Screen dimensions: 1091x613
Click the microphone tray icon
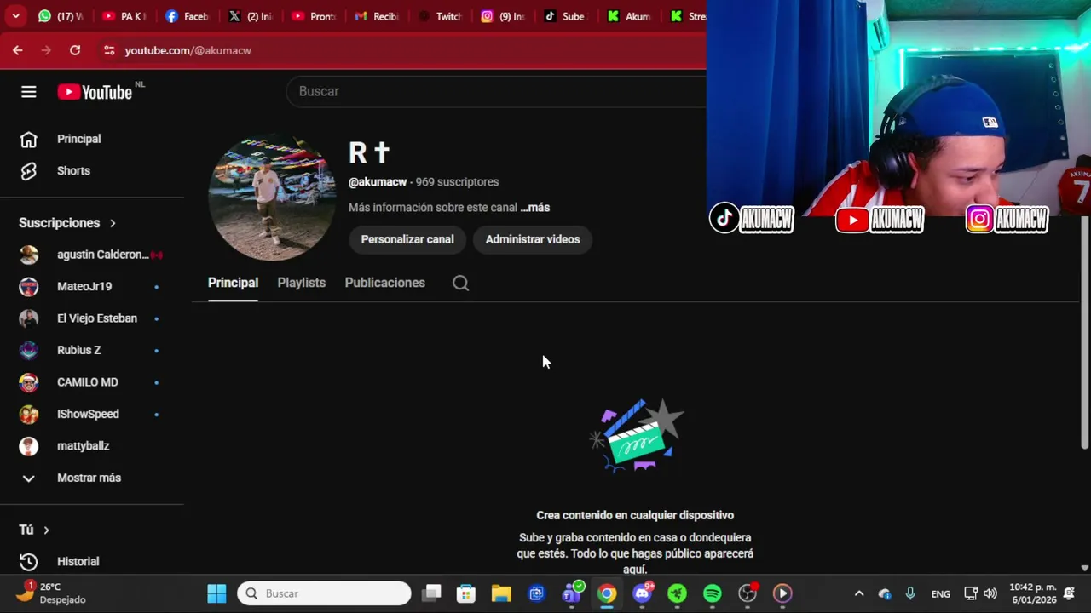pyautogui.click(x=910, y=593)
